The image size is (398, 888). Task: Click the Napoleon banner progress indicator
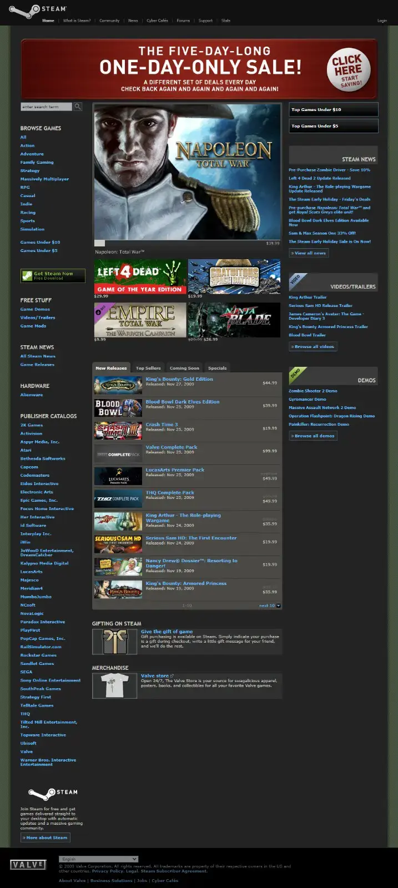click(99, 243)
